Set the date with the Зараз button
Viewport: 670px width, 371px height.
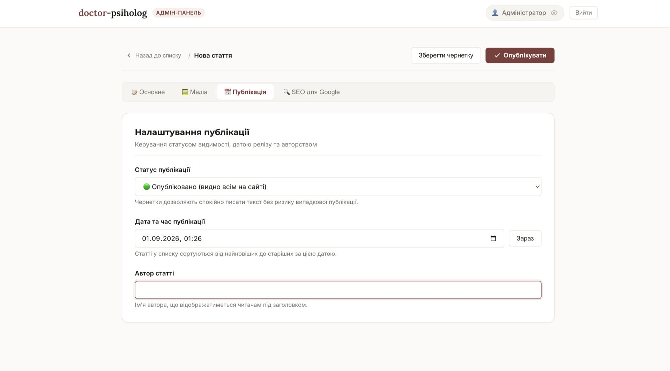click(525, 238)
